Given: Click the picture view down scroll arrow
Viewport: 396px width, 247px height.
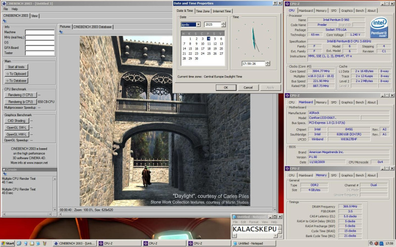Looking at the screenshot, I should [275, 209].
